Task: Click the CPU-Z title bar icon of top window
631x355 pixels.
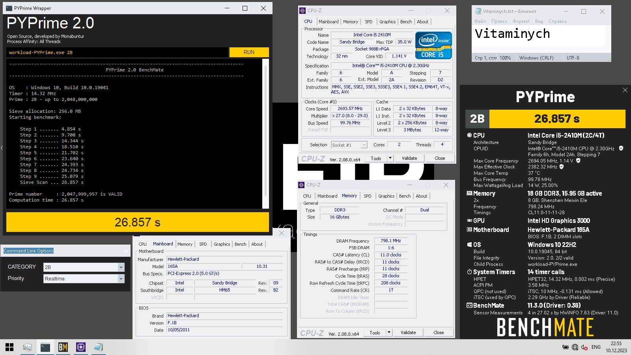Action: [x=302, y=11]
